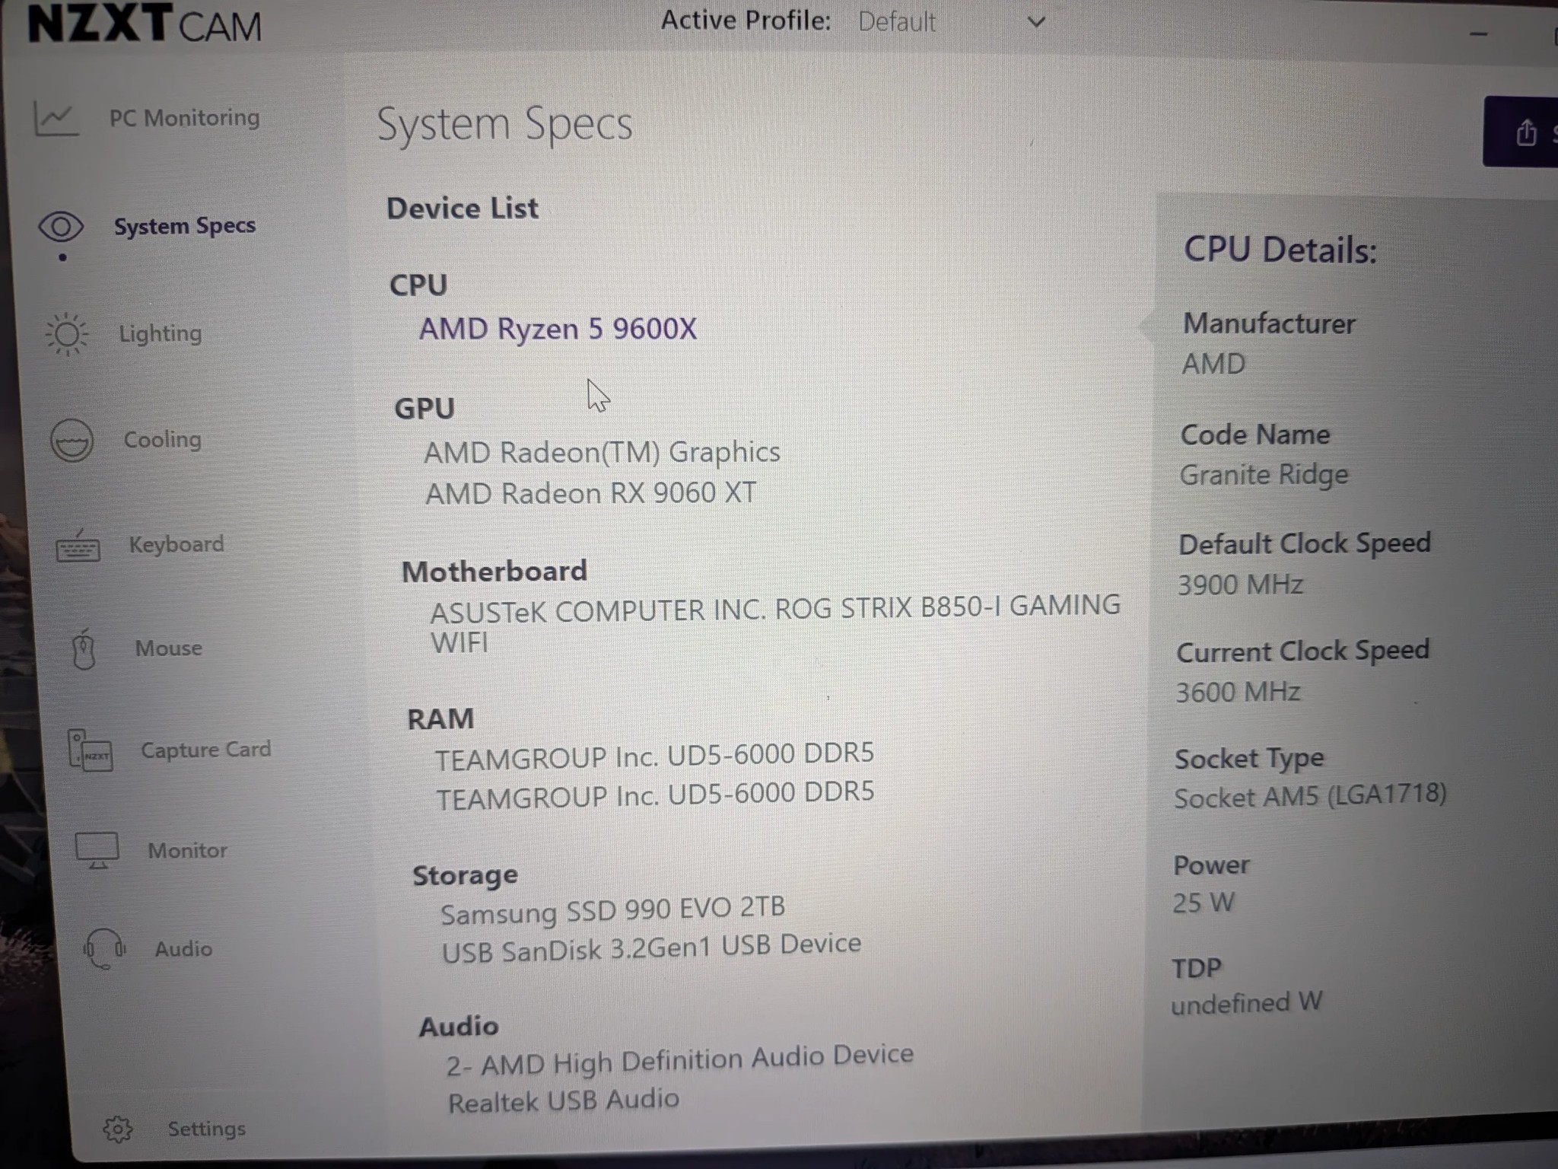The width and height of the screenshot is (1558, 1169).
Task: Click the Granite Ridge code name value
Action: (x=1264, y=475)
